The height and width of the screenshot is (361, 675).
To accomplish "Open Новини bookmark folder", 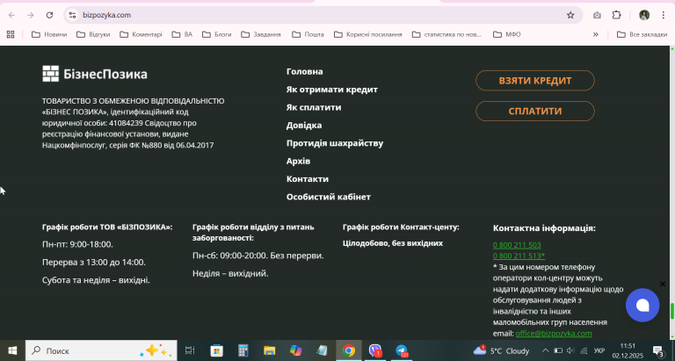I will [49, 34].
